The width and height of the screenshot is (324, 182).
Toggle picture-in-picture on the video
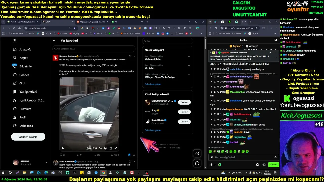coord(111,148)
